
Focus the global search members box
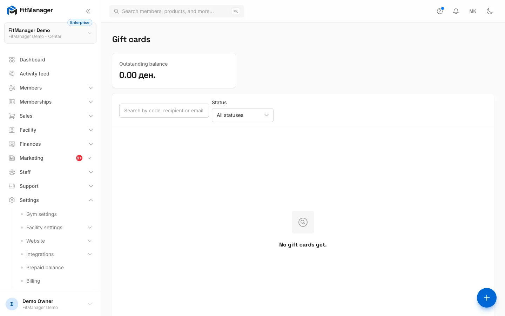coord(177,11)
